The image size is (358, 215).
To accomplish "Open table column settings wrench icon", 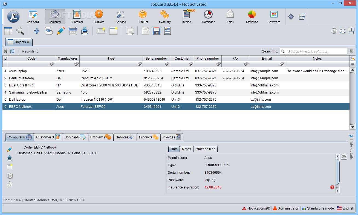I will pyautogui.click(x=353, y=58).
